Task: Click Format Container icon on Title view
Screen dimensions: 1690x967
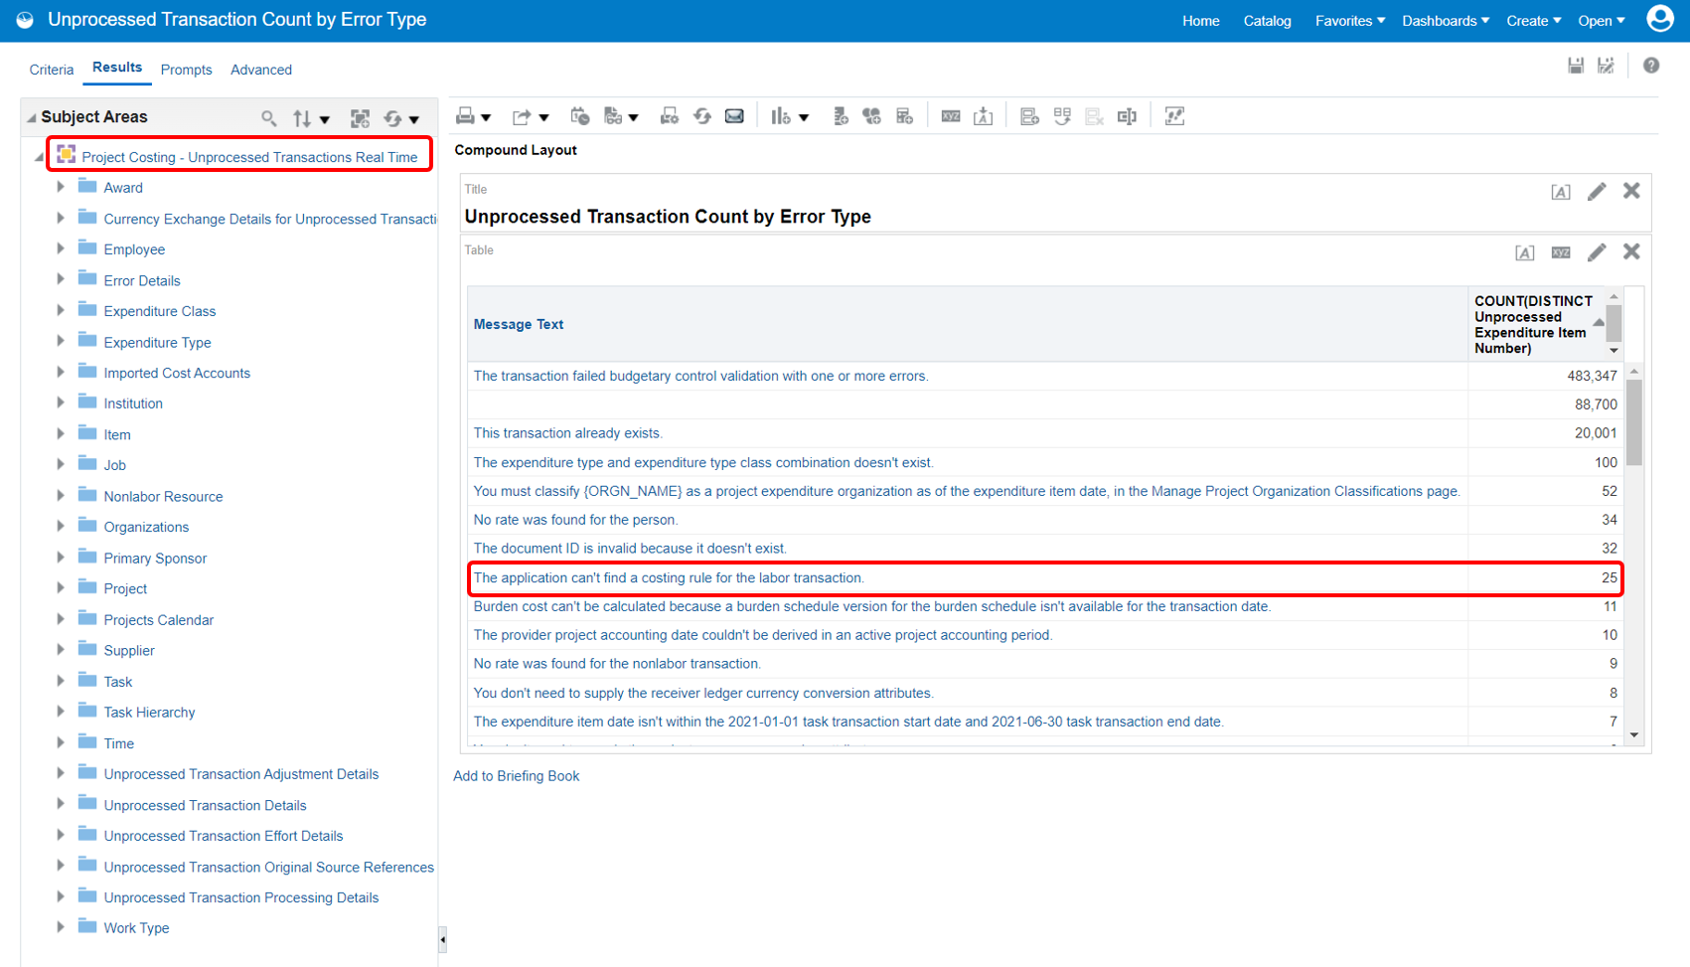Action: [x=1561, y=192]
